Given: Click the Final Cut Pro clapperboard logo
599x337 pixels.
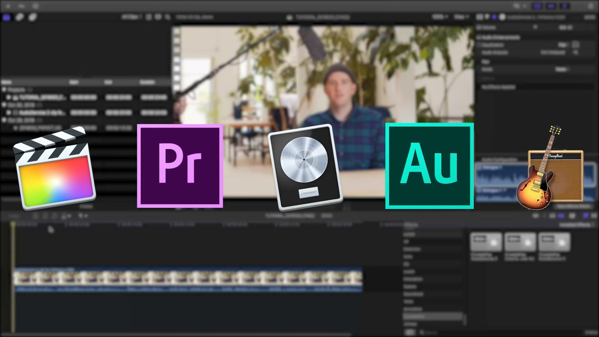Looking at the screenshot, I should tap(55, 168).
